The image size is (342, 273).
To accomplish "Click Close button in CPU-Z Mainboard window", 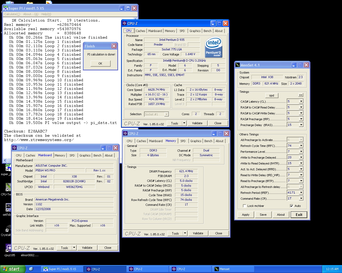I will (108, 248).
